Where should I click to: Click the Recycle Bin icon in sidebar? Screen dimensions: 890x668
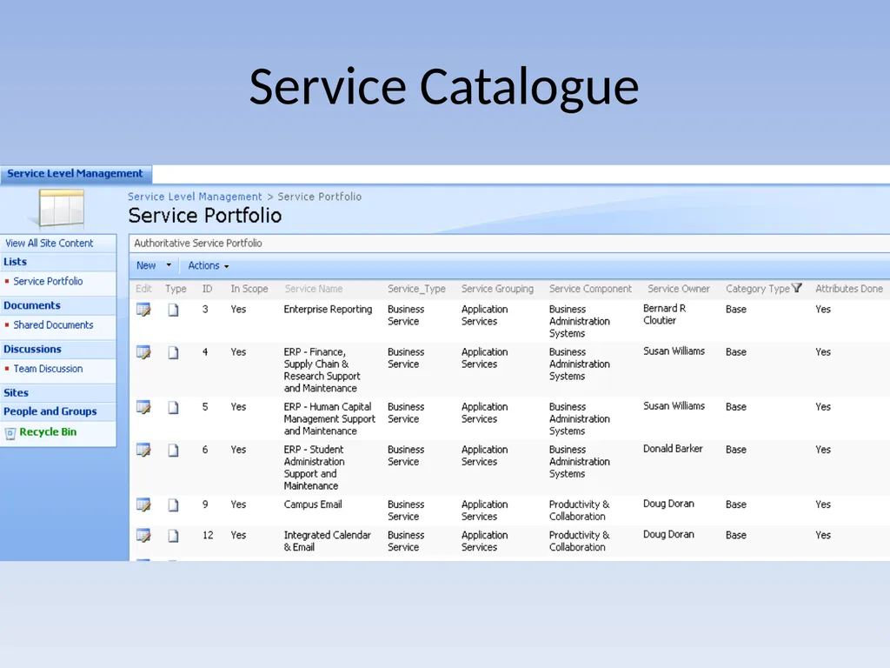pos(10,433)
